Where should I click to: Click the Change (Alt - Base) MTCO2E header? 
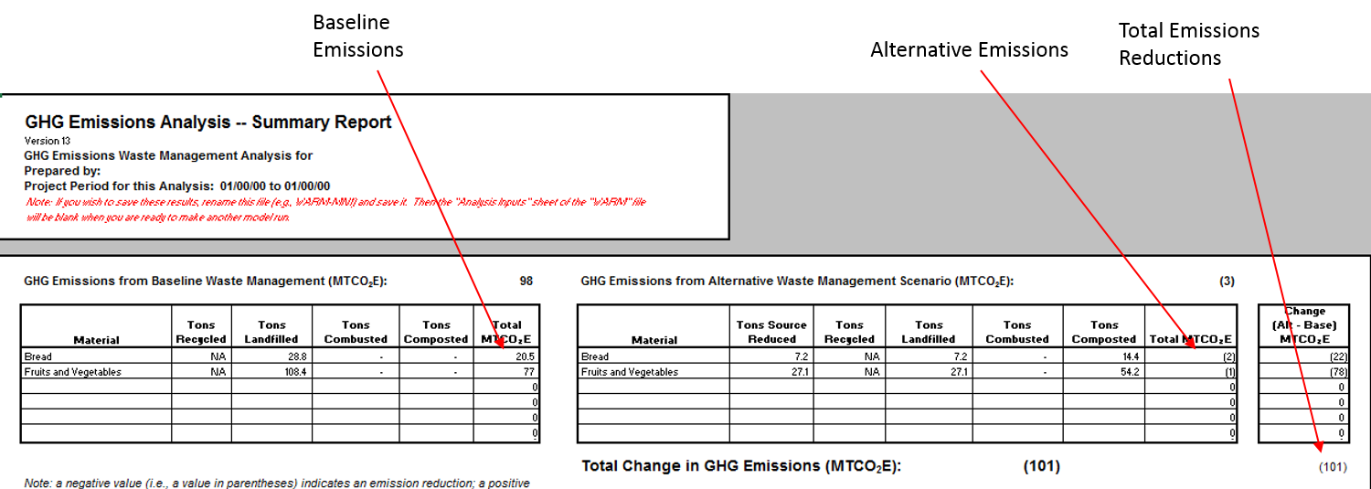pyautogui.click(x=1304, y=324)
